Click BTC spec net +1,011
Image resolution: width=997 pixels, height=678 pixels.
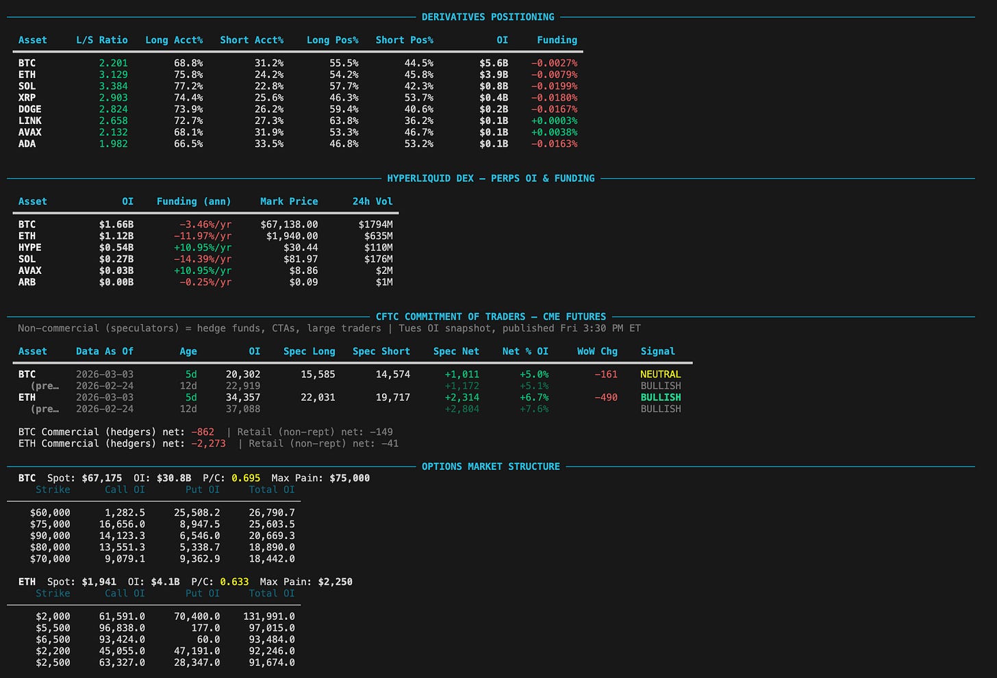click(x=462, y=375)
